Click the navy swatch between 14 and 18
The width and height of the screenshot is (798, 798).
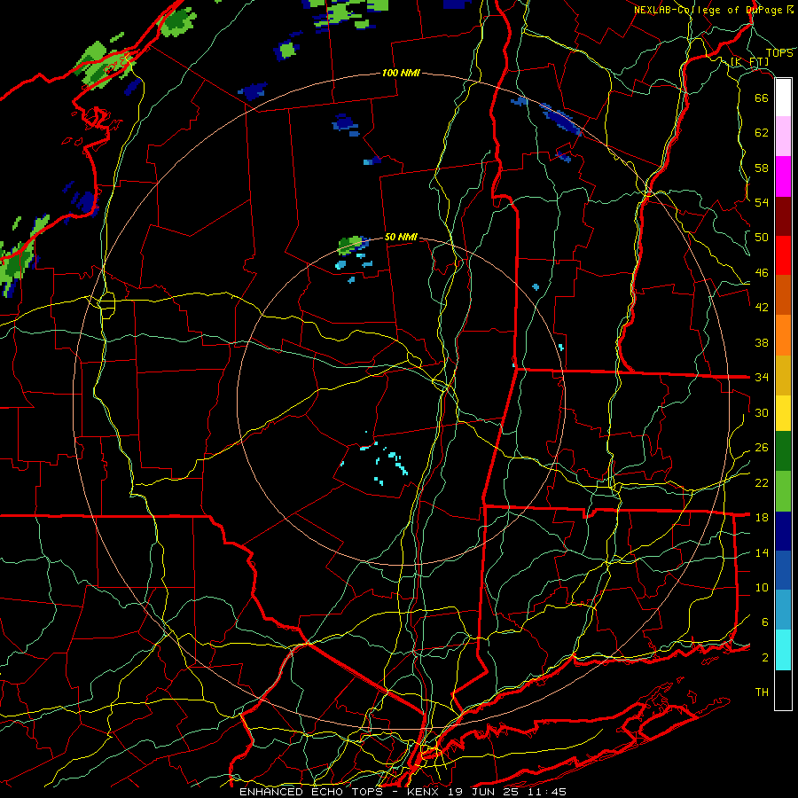click(x=783, y=531)
